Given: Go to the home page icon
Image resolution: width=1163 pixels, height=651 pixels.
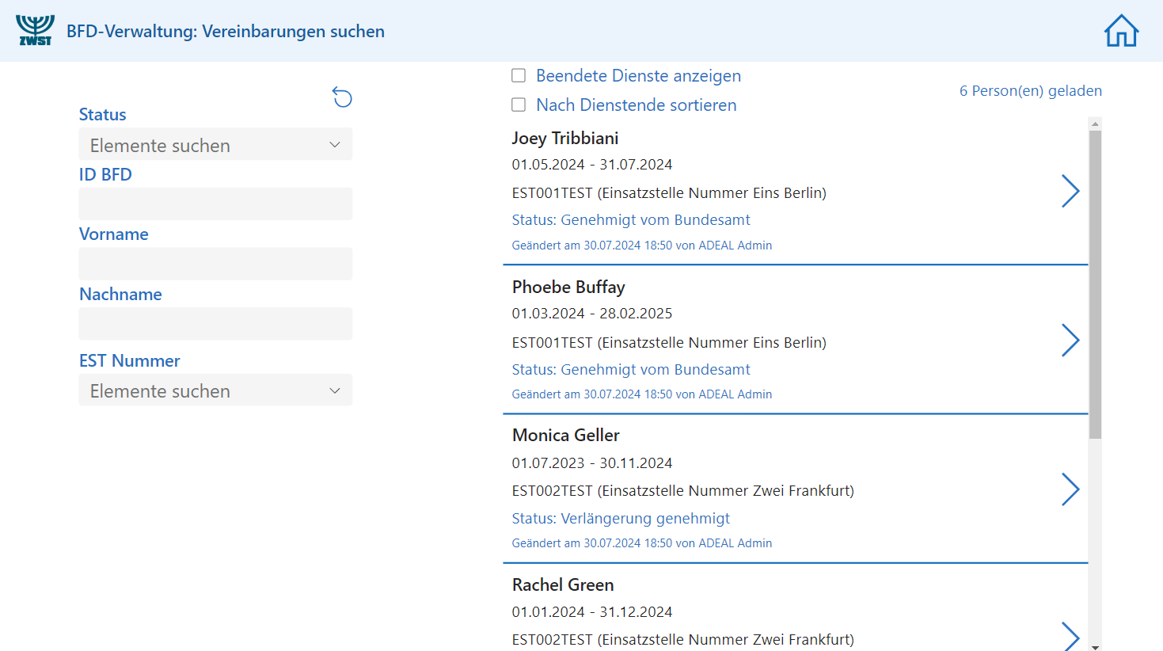Looking at the screenshot, I should [1121, 31].
